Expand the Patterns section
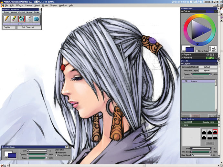 (182, 58)
